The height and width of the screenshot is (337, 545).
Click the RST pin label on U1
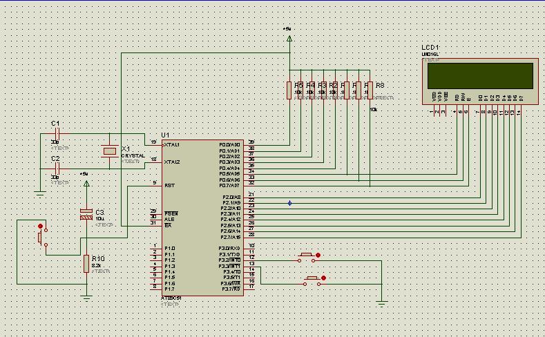[x=169, y=186]
